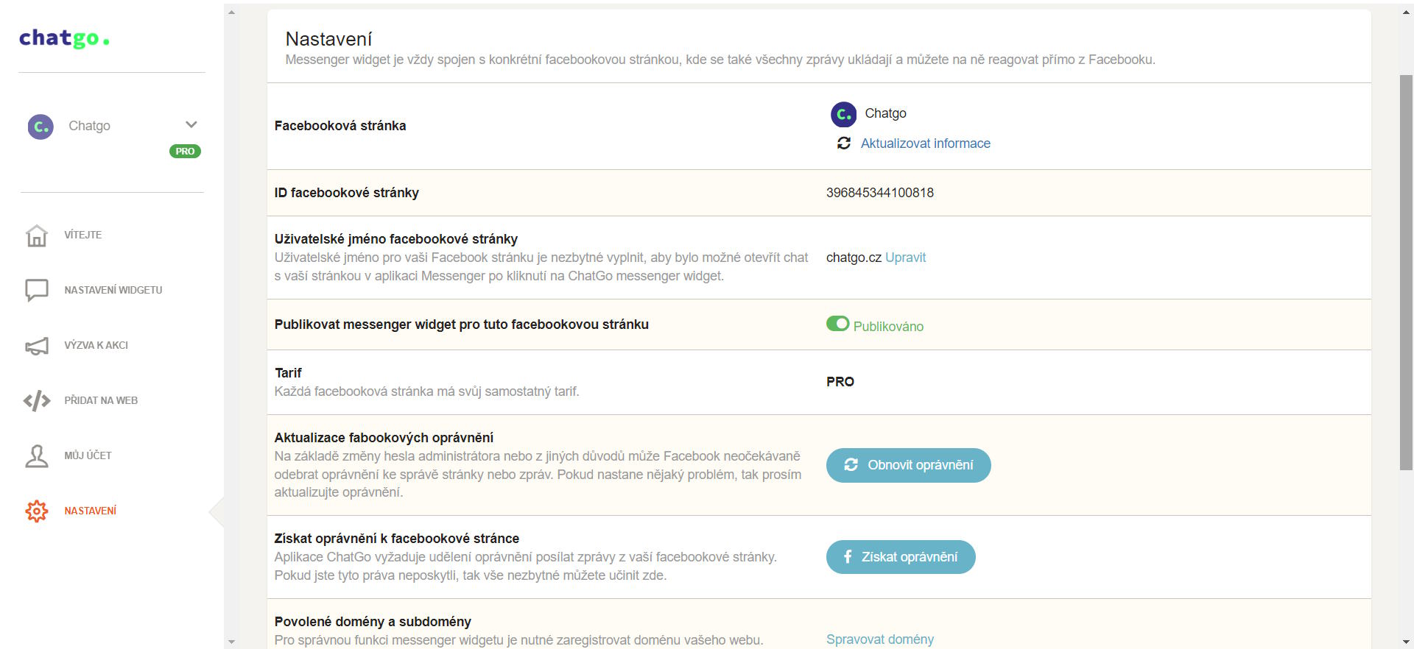Click the Nastavení gear icon
Viewport: 1414px width, 649px height.
coord(37,511)
